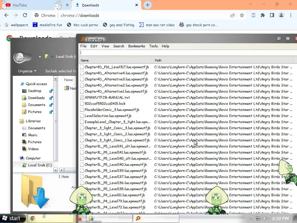
Task: Sort Everything results by Name column
Action: click(115, 60)
